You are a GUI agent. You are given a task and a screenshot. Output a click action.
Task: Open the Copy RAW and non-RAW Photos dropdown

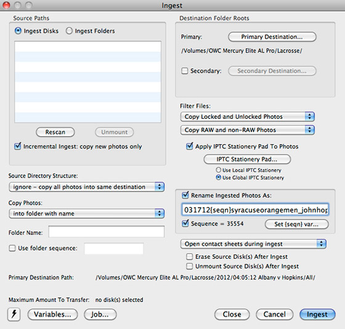click(247, 130)
